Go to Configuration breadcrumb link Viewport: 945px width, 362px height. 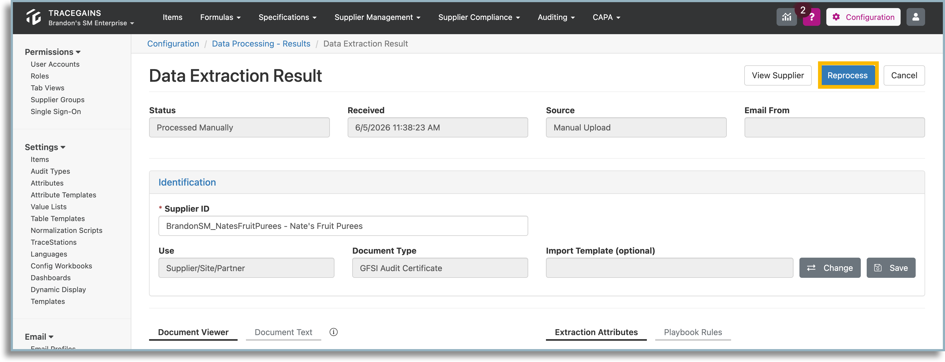tap(173, 44)
